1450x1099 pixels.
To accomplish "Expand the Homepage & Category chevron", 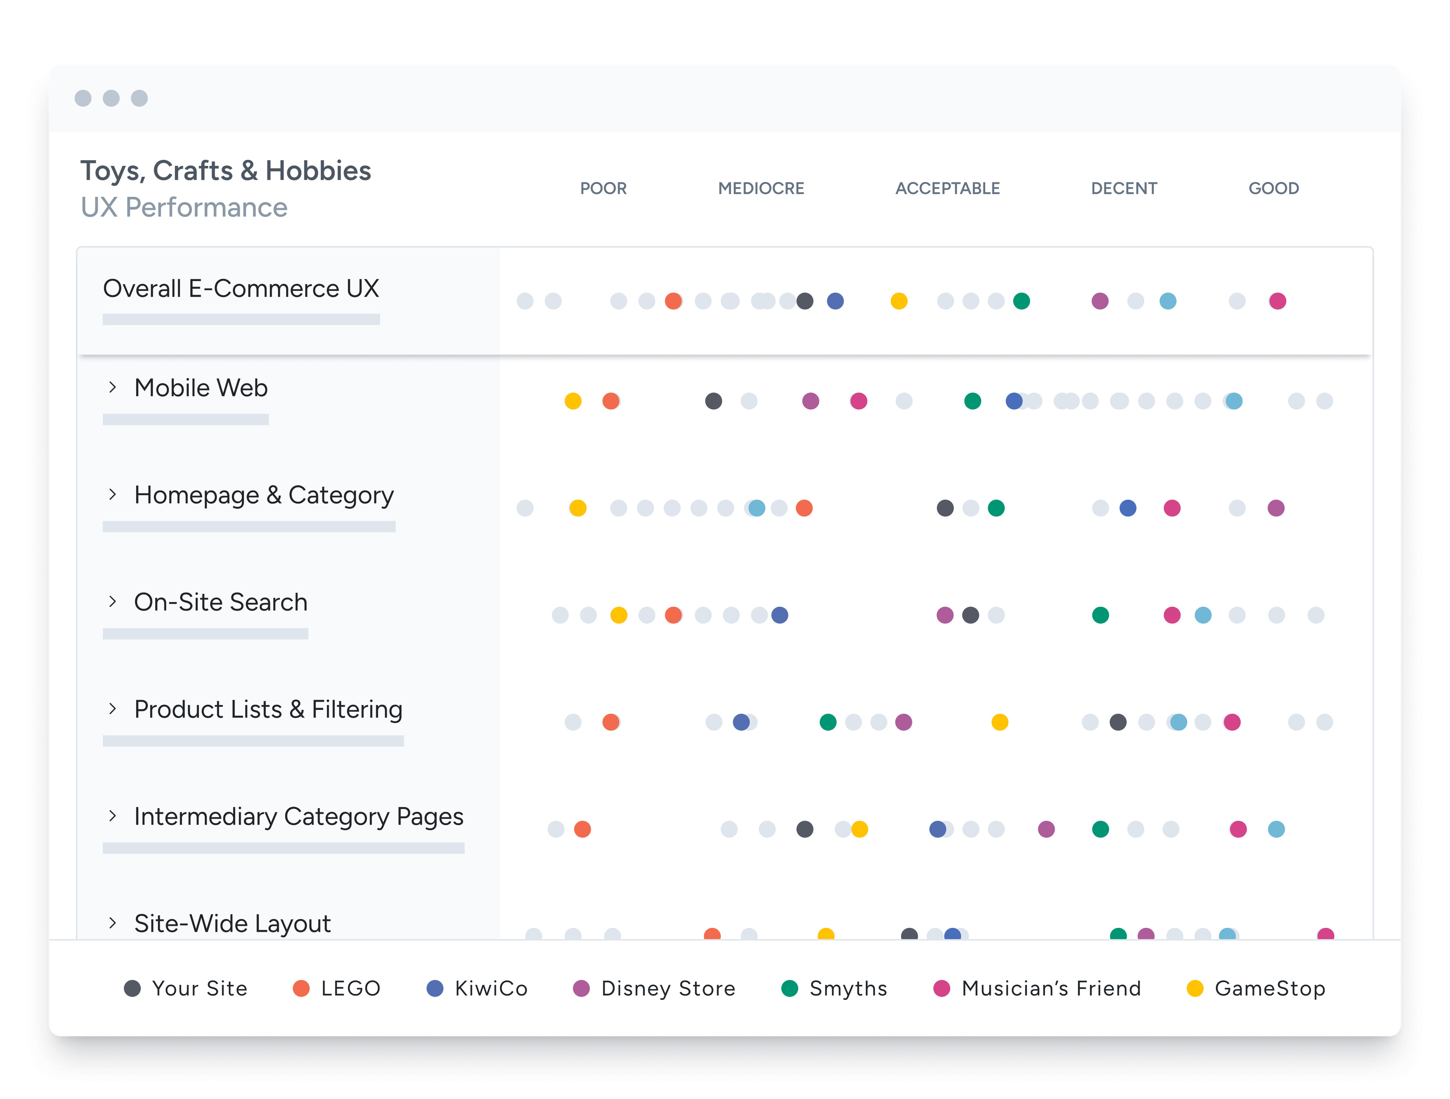I will (x=113, y=495).
